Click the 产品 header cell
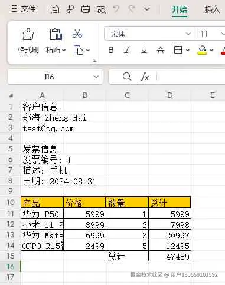Image resolution: width=225 pixels, height=285 pixels. [42, 203]
